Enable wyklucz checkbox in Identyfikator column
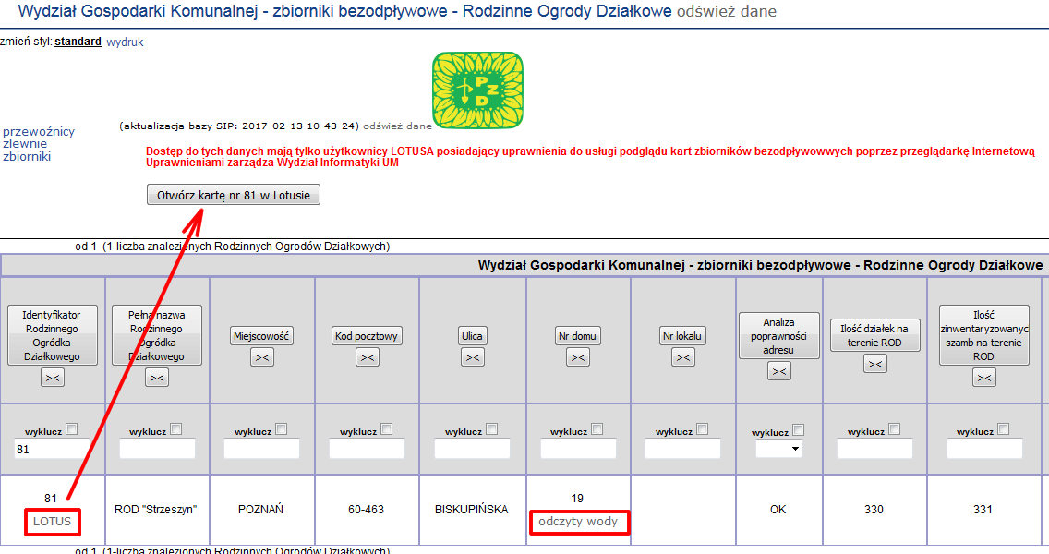 click(72, 428)
